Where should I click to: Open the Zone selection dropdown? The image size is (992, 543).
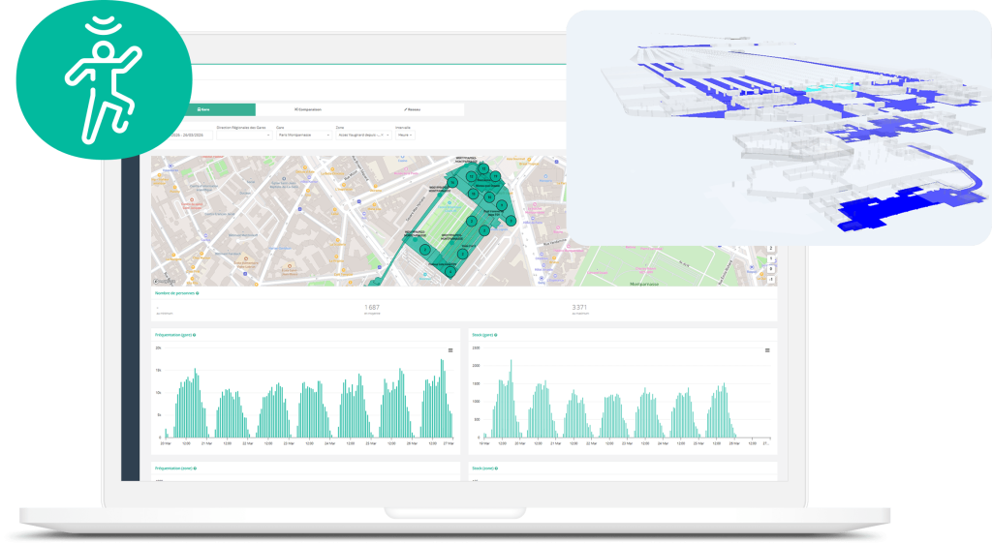coord(361,135)
